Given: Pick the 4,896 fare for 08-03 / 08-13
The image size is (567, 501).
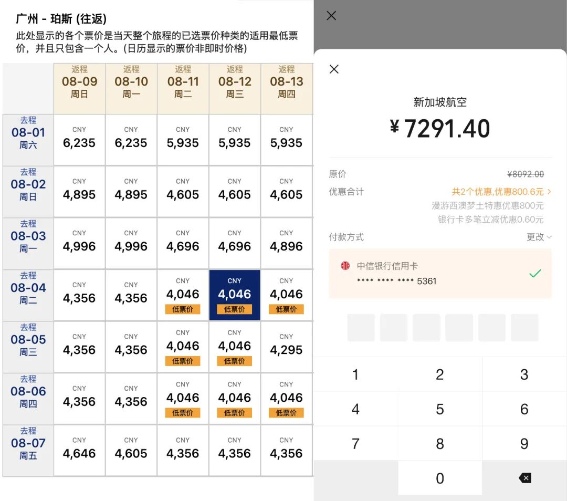Looking at the screenshot, I should pyautogui.click(x=287, y=244).
